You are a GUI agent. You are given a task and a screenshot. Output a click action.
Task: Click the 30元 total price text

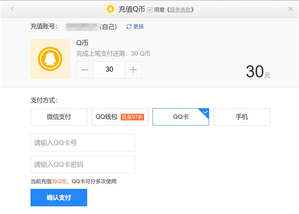pyautogui.click(x=258, y=72)
